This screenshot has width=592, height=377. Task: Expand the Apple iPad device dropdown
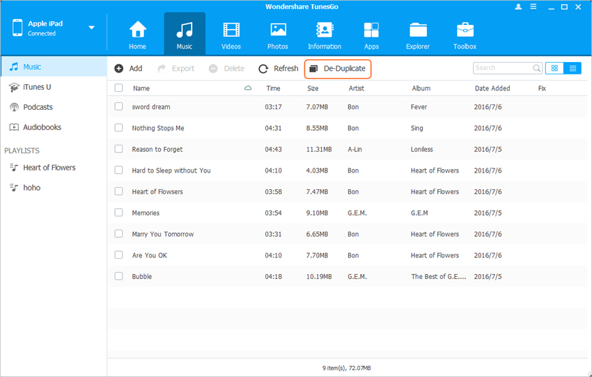click(91, 28)
